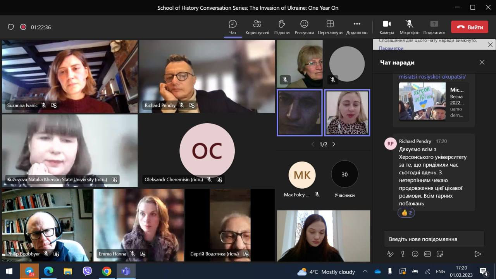Screen dimensions: 496x279
Task: Open the misiatsi-rosiyskoi-okupatsii link
Action: pos(432,77)
